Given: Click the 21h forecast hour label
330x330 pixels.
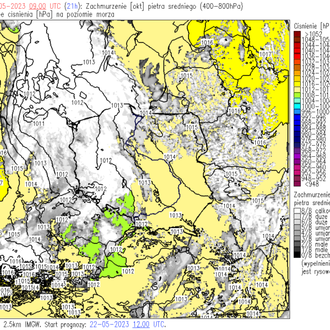Looking at the screenshot, I should (x=73, y=5).
